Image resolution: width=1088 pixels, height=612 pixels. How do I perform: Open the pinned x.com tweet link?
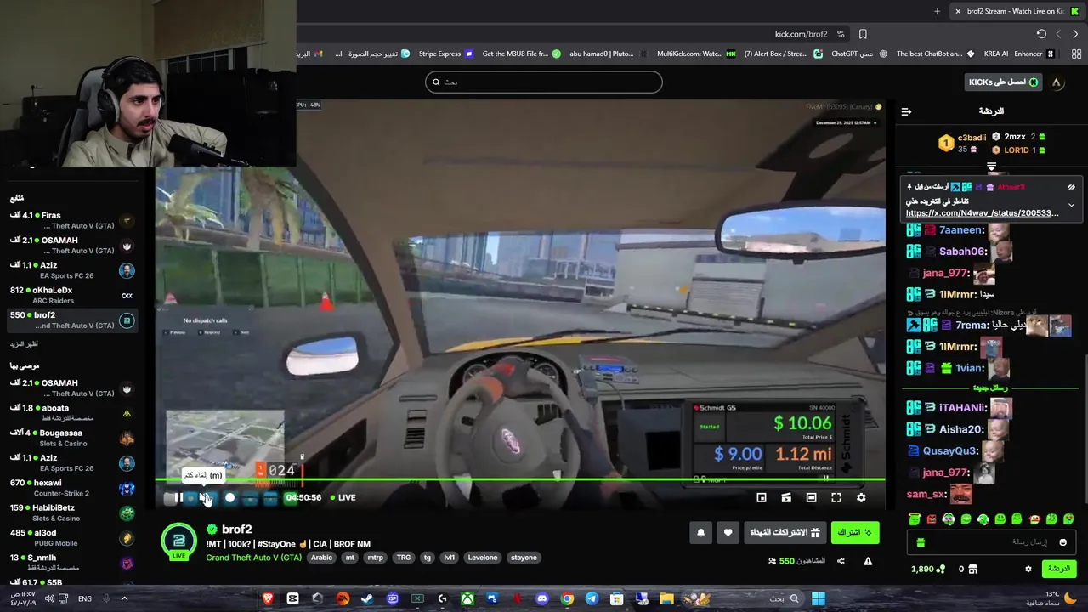tap(982, 213)
